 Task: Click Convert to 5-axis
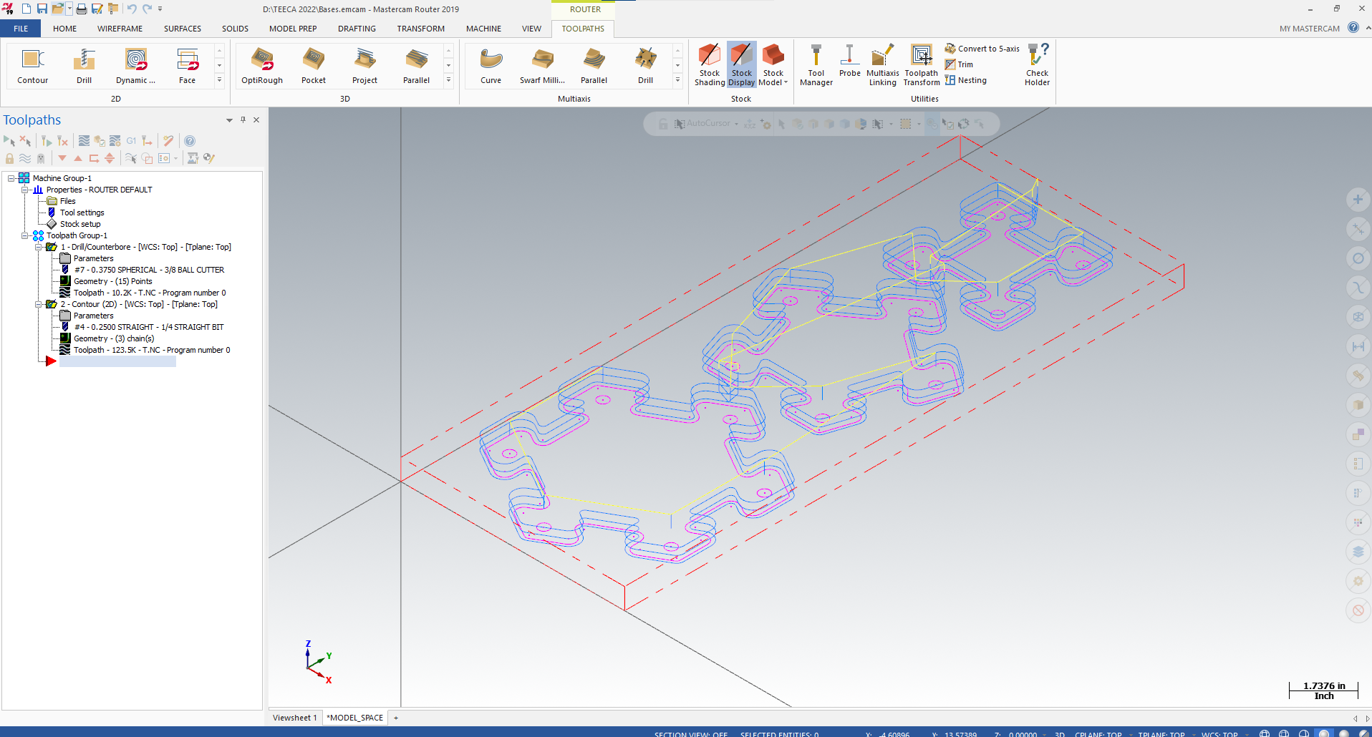click(982, 49)
